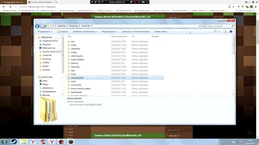Select the config folder

coord(74,52)
